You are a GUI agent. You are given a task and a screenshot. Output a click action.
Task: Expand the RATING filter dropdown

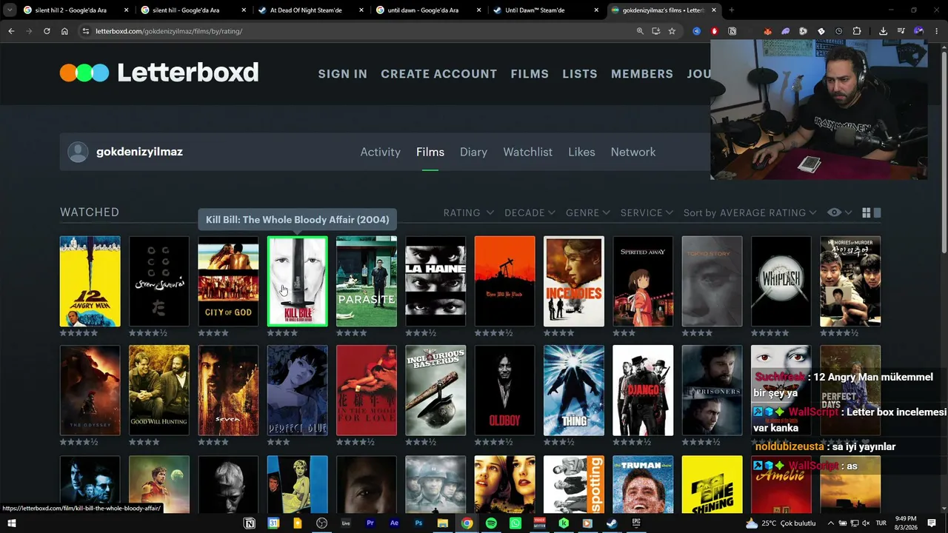468,212
